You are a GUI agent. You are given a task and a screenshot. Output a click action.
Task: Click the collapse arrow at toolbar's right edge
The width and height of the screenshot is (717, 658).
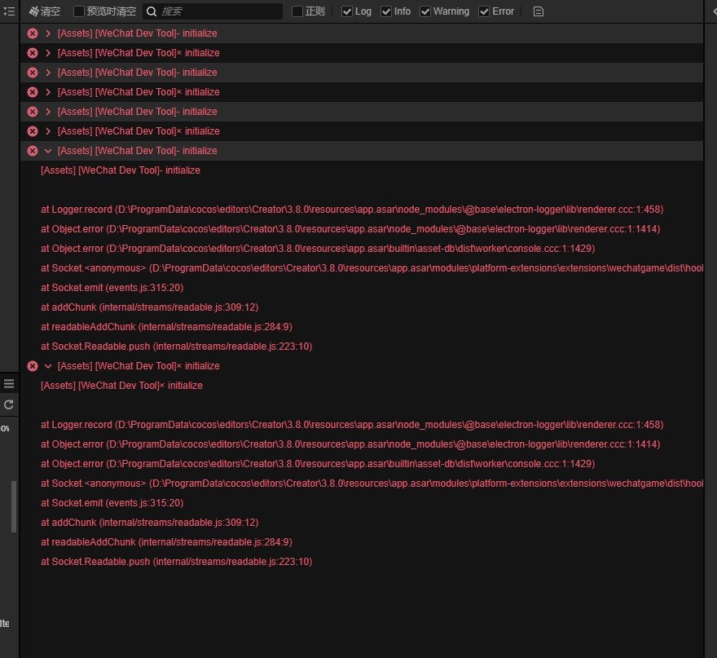[714, 11]
